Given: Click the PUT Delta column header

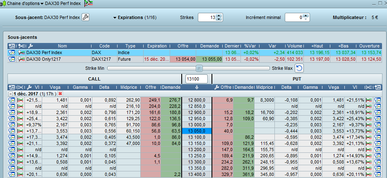Looking at the screenshot, I should click(286, 87).
